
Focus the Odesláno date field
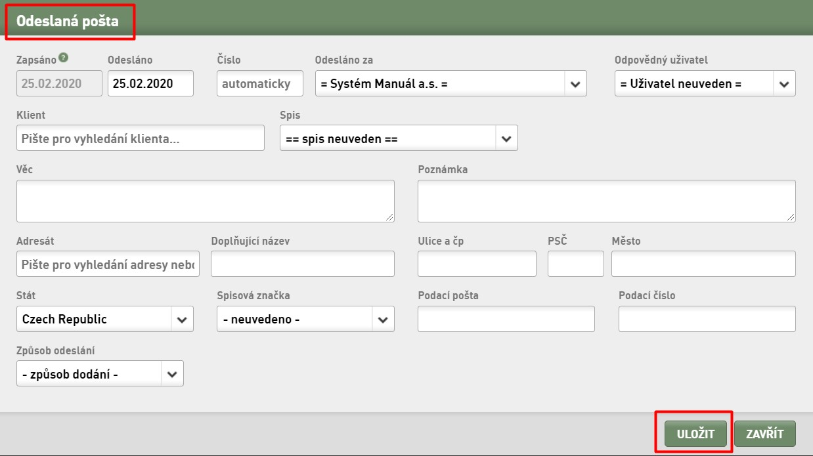(150, 83)
